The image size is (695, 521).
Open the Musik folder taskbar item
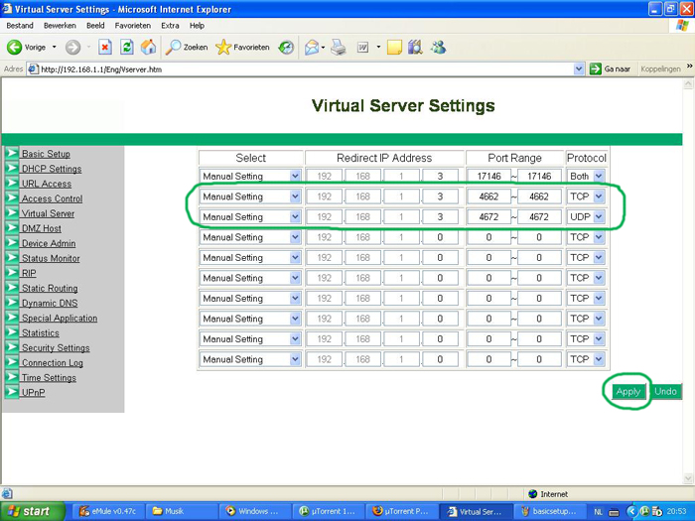pos(181,511)
